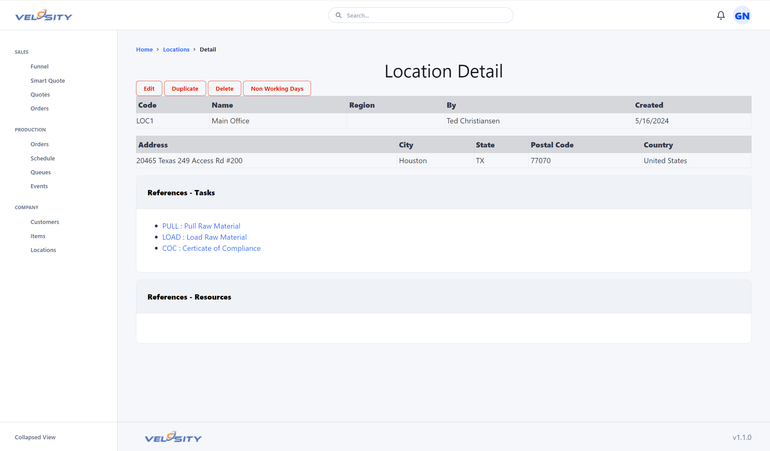Open Sales Orders in sidebar
Image resolution: width=770 pixels, height=451 pixels.
coord(39,108)
